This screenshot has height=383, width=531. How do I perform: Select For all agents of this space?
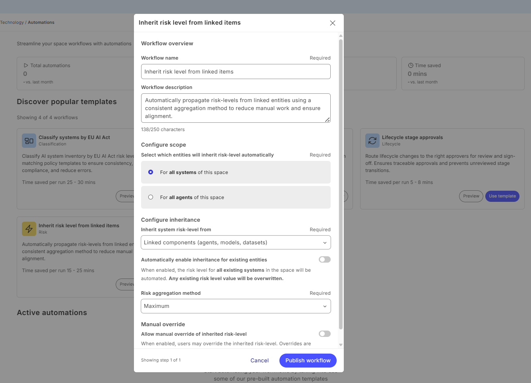(151, 197)
